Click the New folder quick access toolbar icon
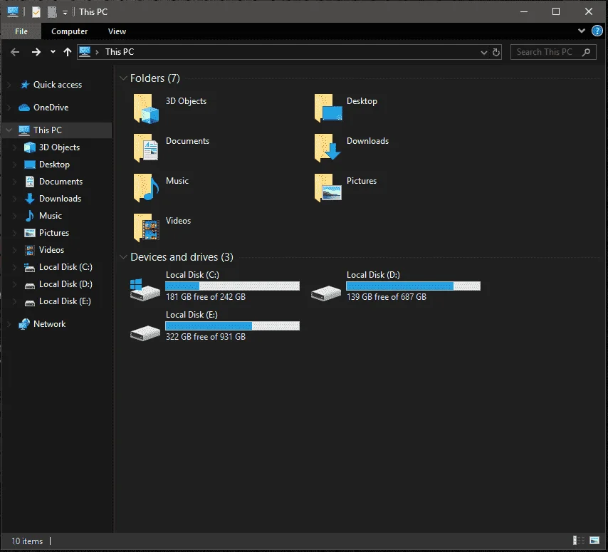This screenshot has width=608, height=552. tap(52, 12)
